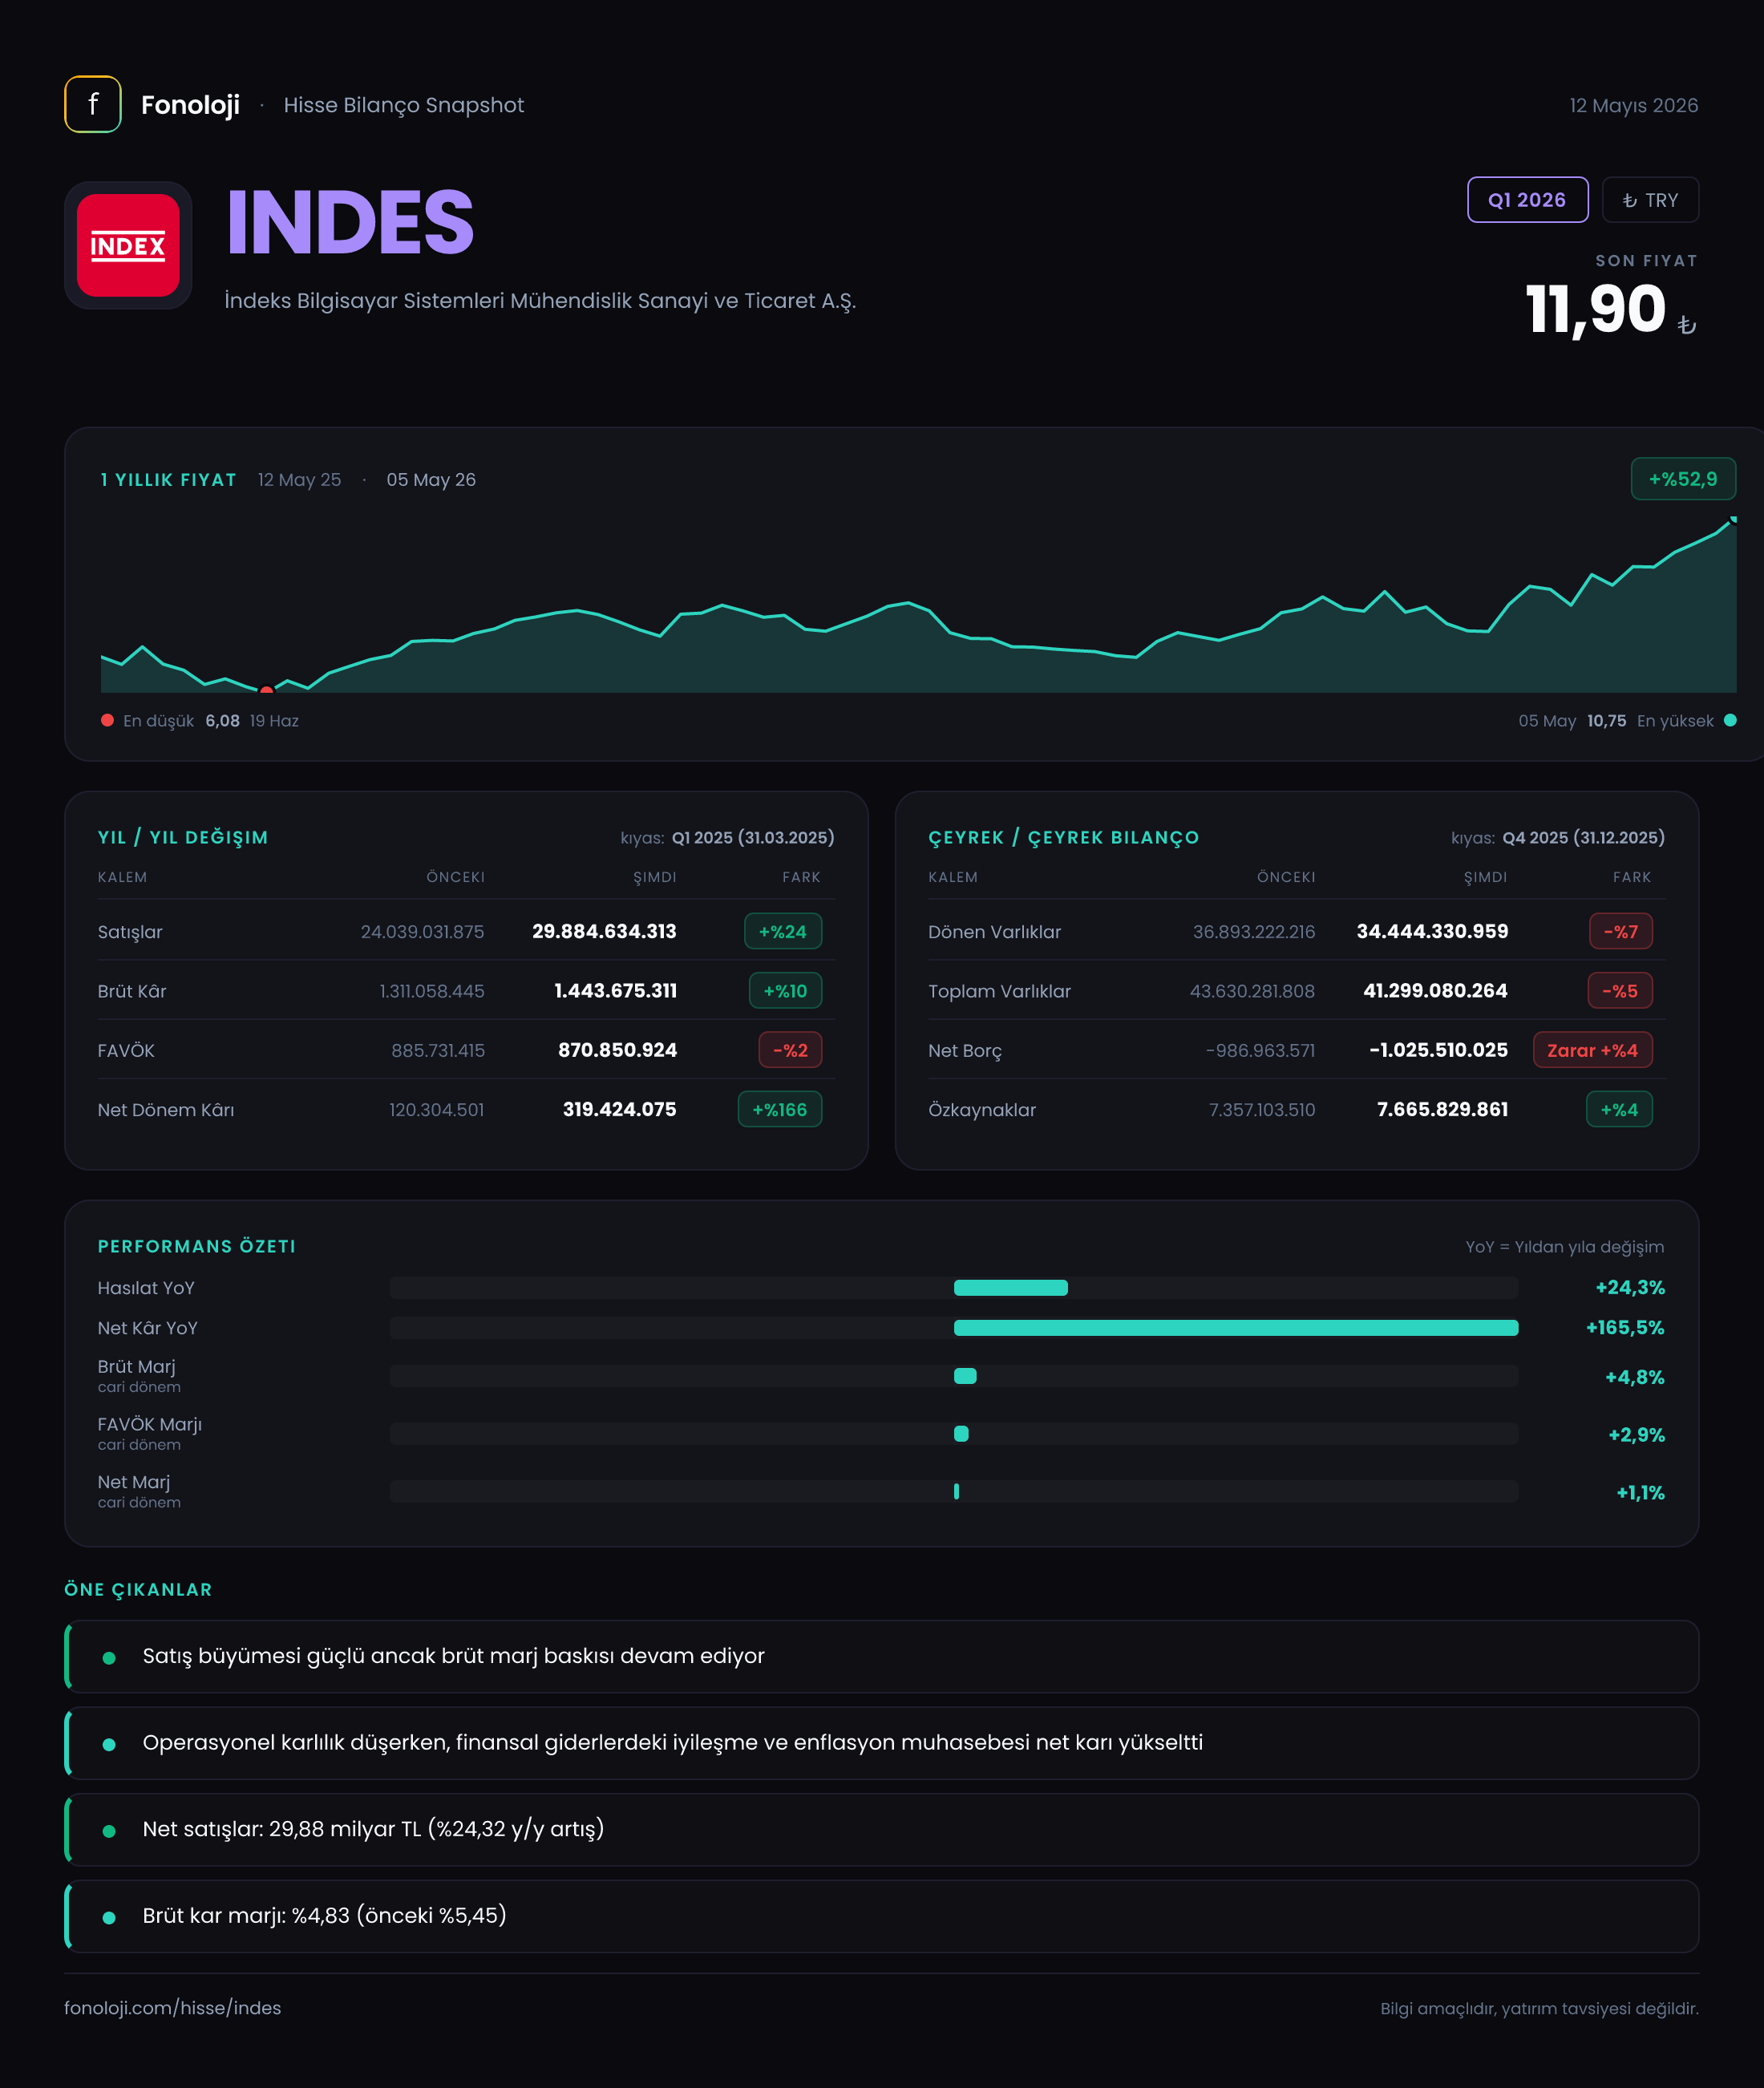The height and width of the screenshot is (2088, 1764).
Task: Click value 29.884.634.313 in Satışlar row
Action: click(604, 931)
